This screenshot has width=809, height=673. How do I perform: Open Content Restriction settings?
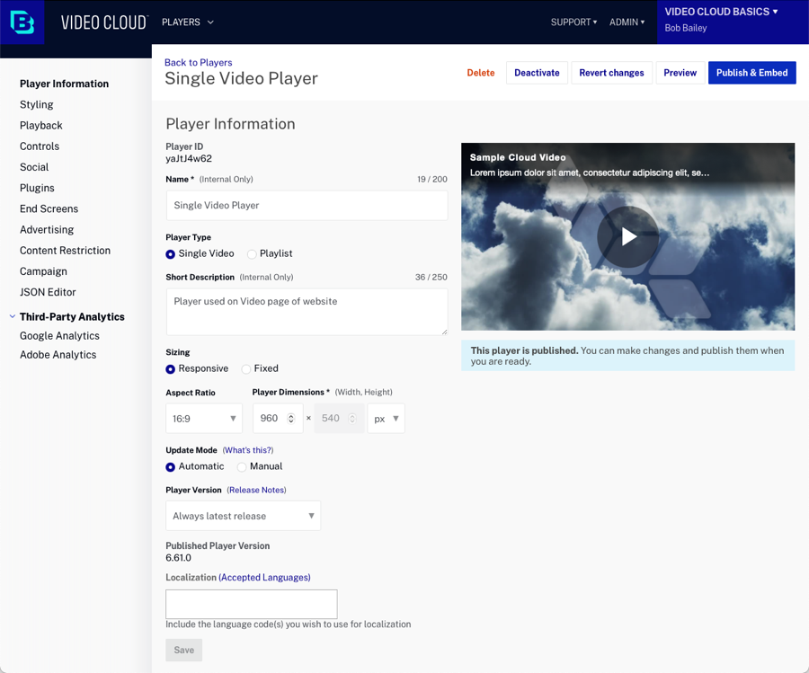[x=65, y=251]
